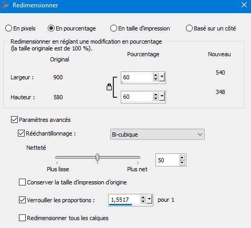Screen dimensions: 251x228
Task: Toggle the Rééchantillonnage checkbox
Action: 21,133
